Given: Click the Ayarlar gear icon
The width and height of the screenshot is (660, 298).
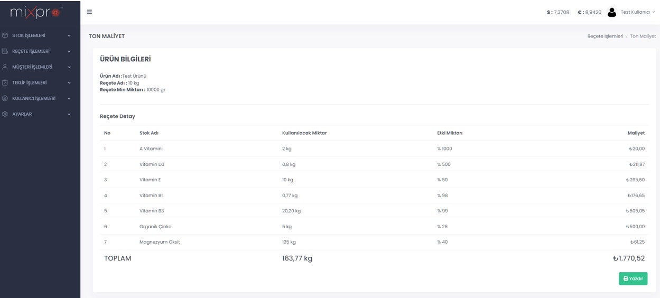Looking at the screenshot, I should 5,114.
